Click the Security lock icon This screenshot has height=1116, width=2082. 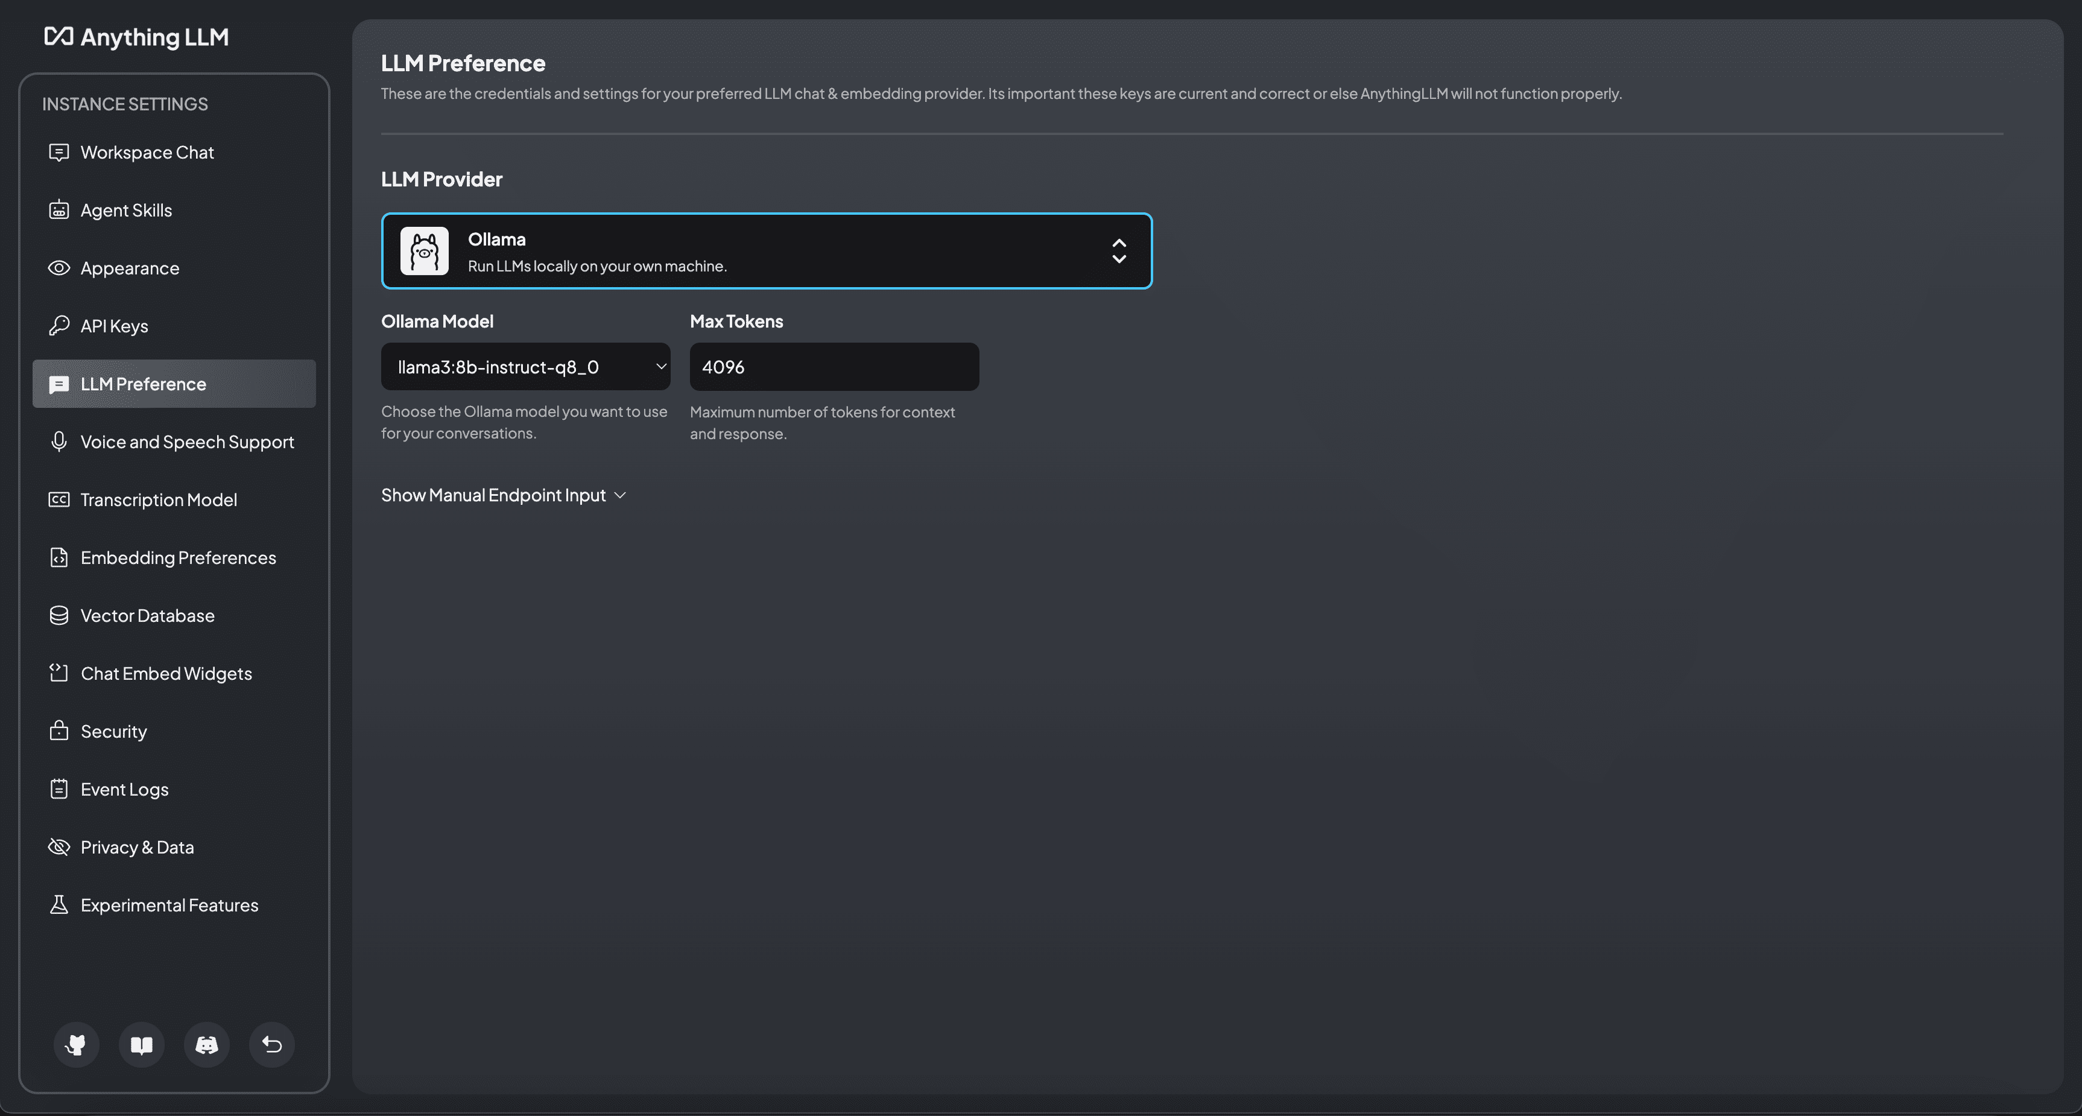[59, 731]
